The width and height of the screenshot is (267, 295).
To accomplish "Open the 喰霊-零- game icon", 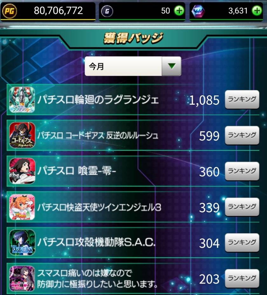I will pos(22,171).
